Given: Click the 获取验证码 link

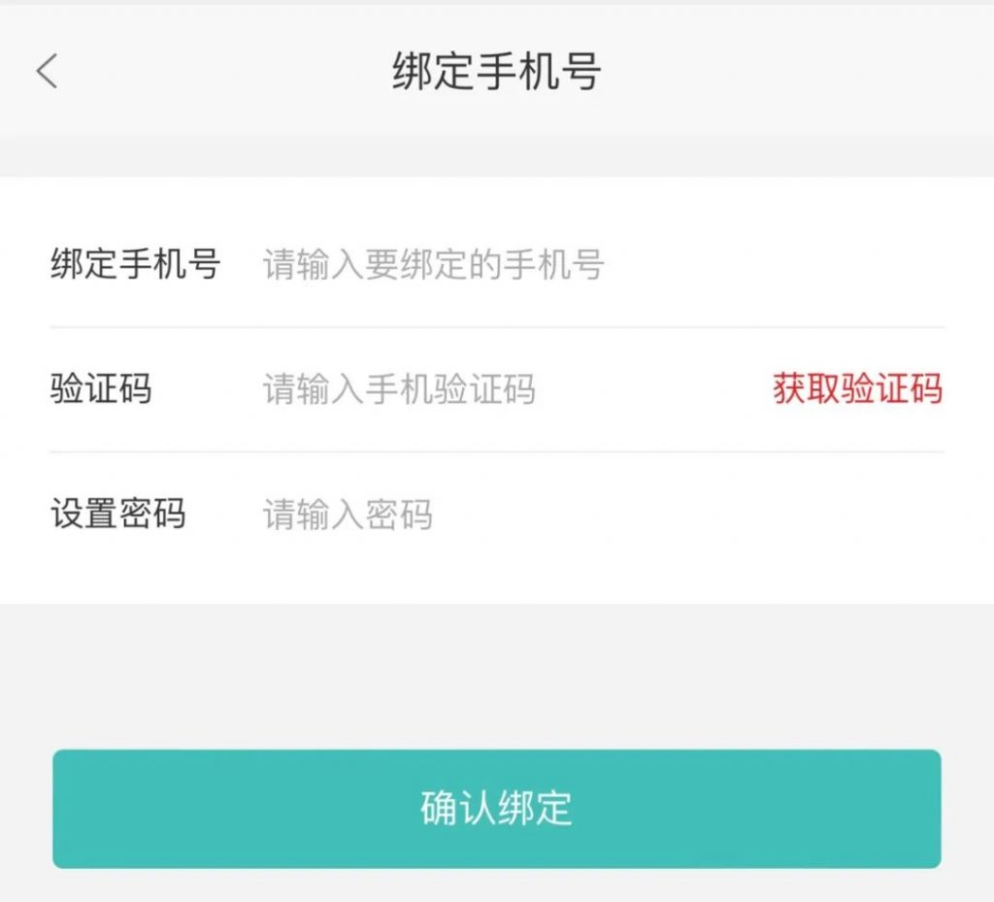Looking at the screenshot, I should [x=857, y=389].
